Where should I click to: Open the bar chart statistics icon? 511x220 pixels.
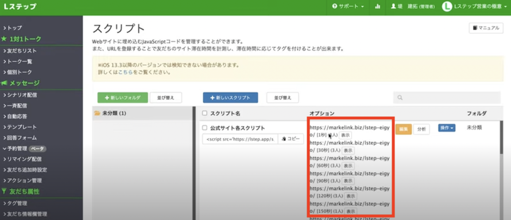[x=378, y=6]
